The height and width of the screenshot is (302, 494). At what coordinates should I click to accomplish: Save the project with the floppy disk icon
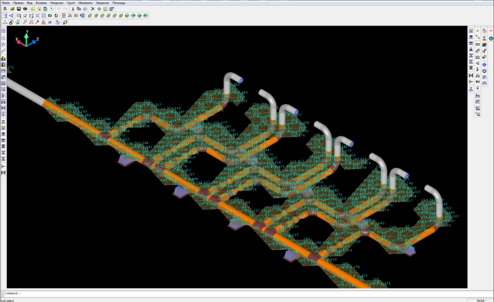[19, 9]
